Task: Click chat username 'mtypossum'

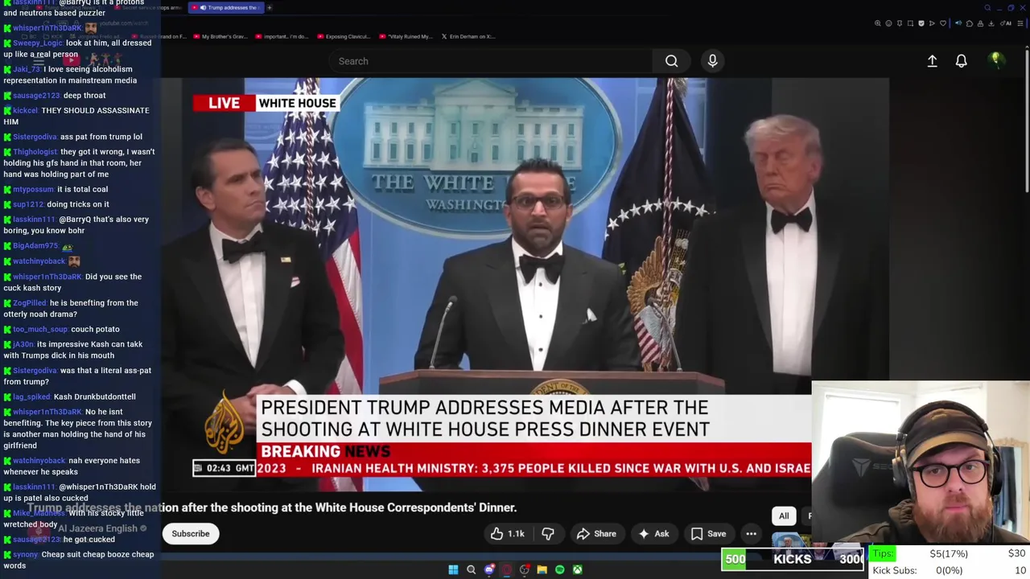Action: click(33, 190)
